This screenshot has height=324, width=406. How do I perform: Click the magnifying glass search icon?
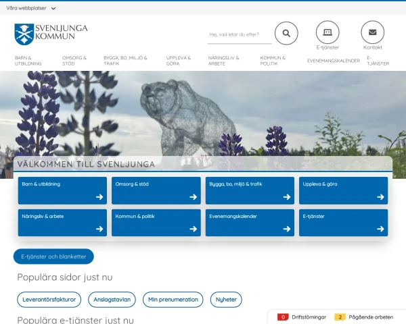286,33
